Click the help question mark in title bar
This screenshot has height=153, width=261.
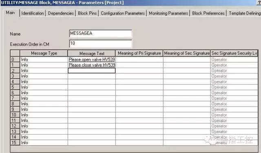click(x=259, y=3)
